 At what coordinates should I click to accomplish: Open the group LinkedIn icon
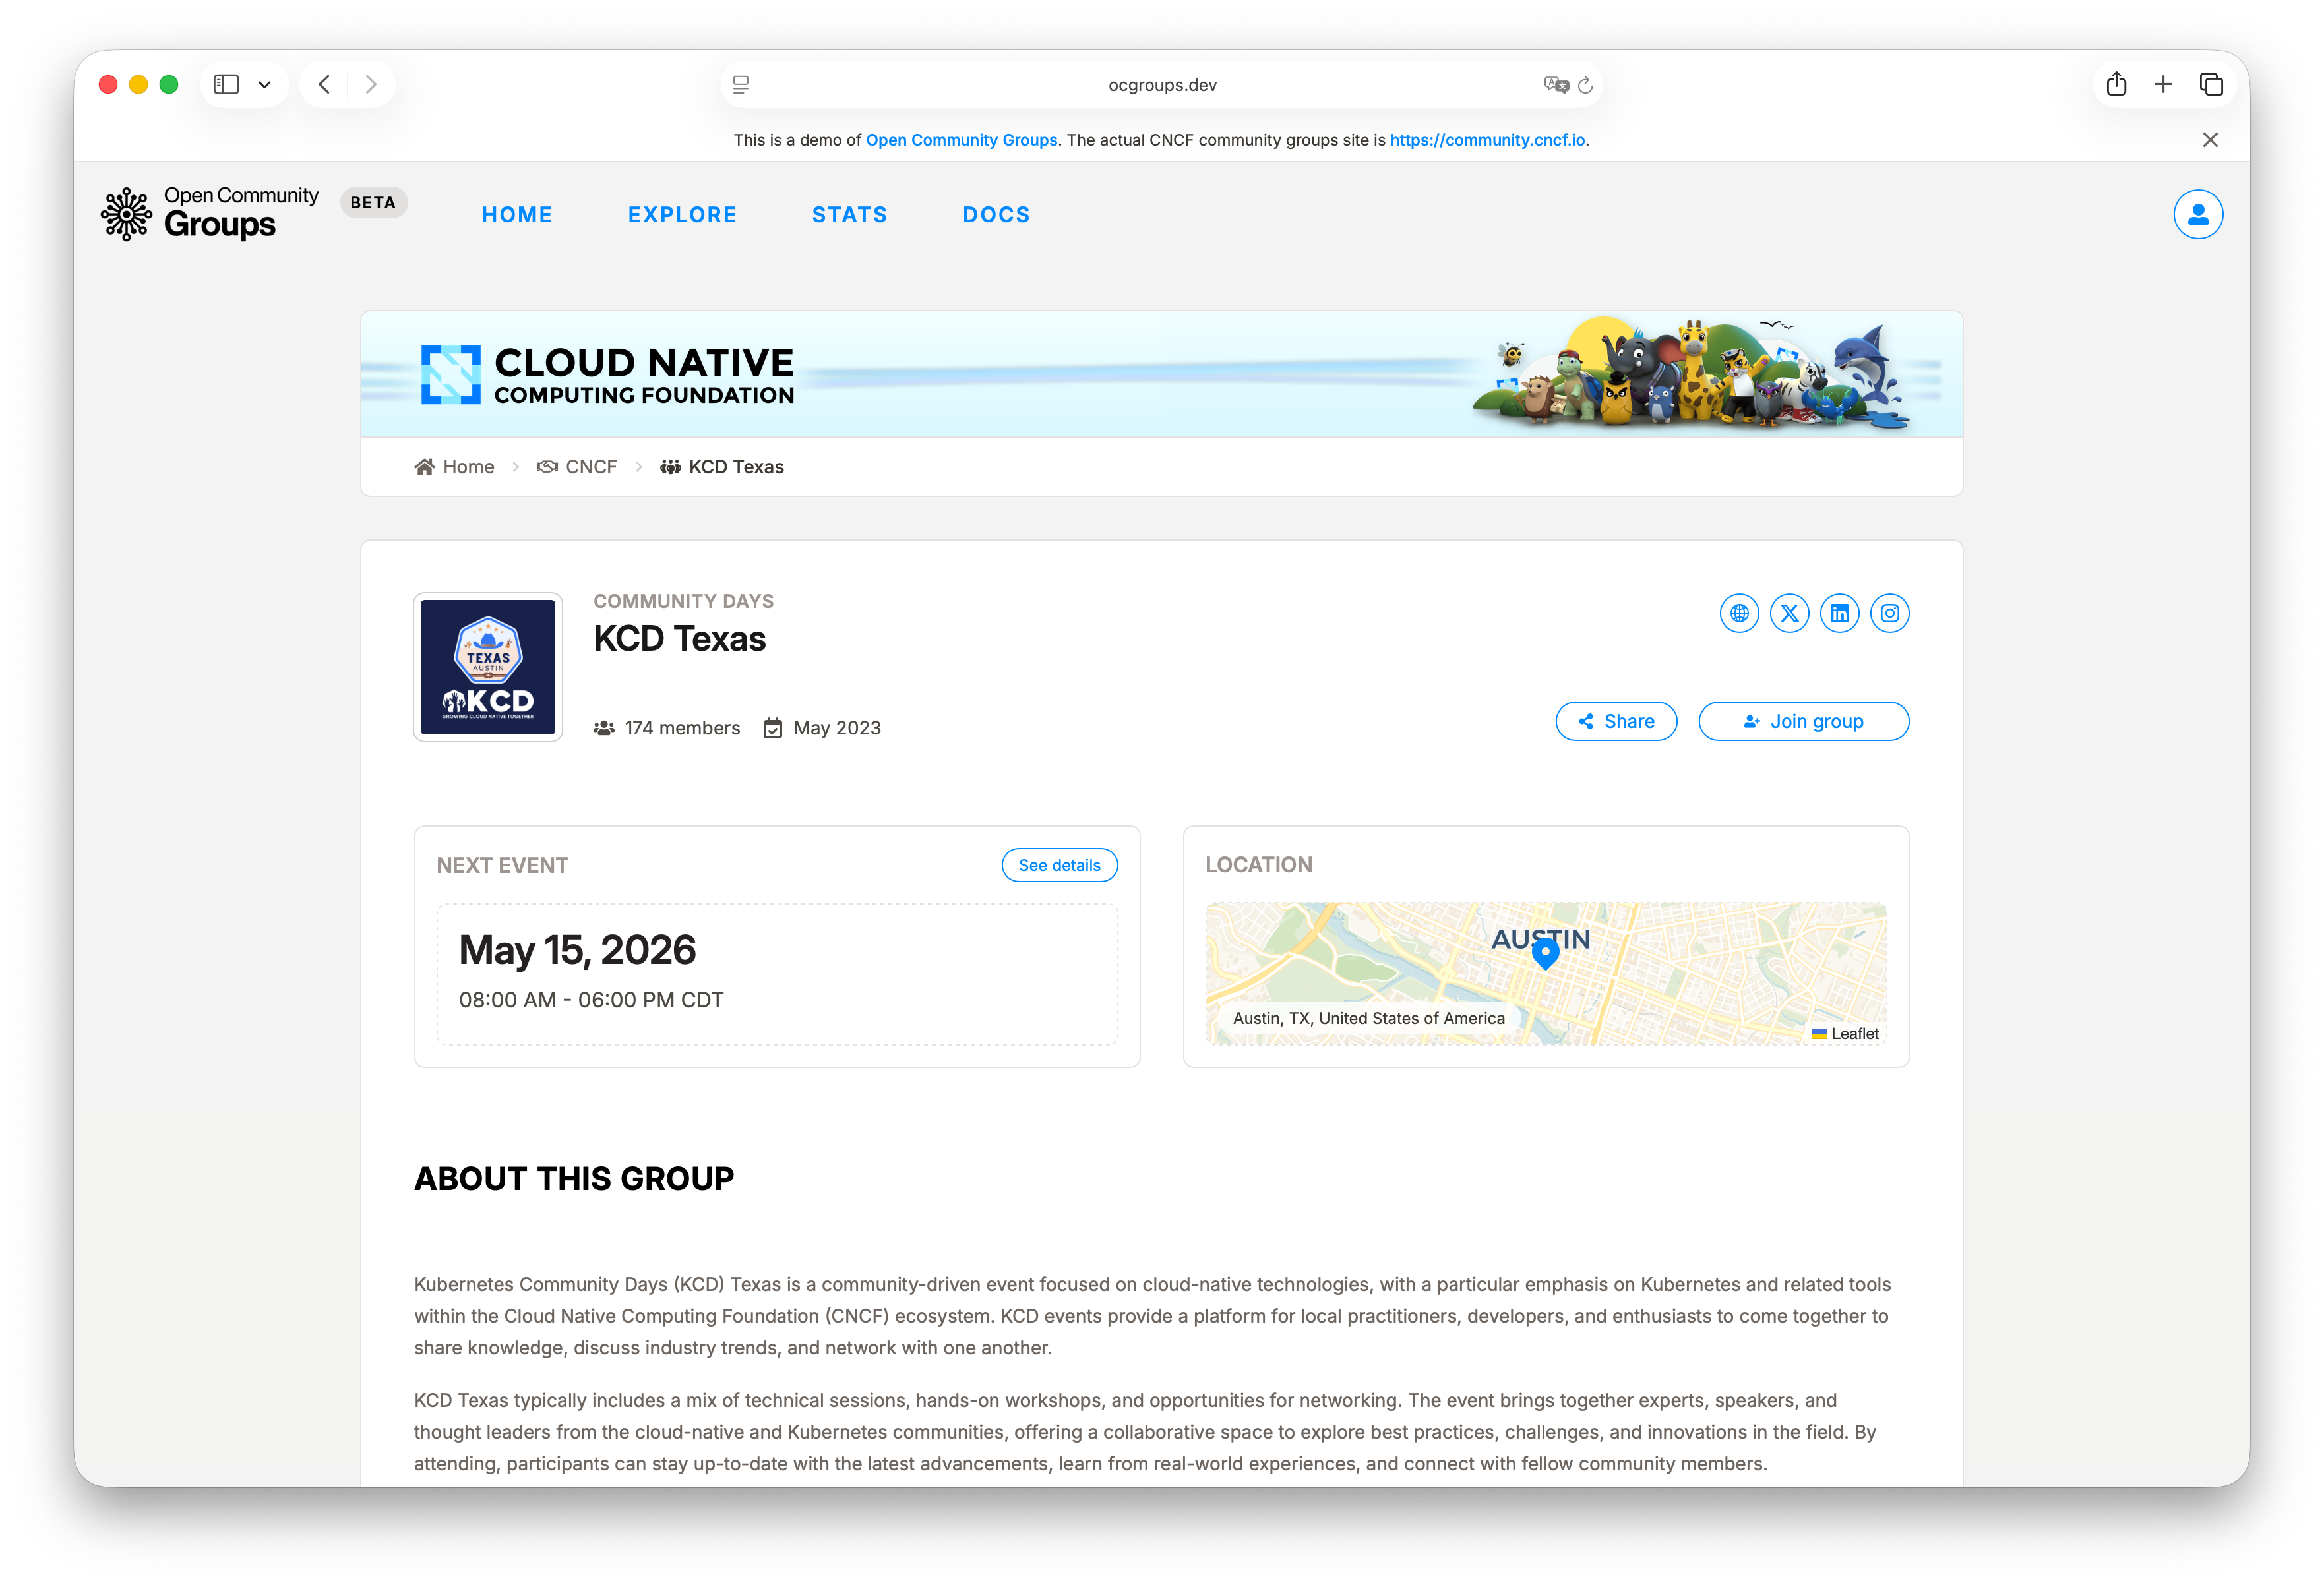1840,613
